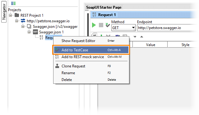Open the vertical Navigator tab
The height and width of the screenshot is (115, 199).
click(4, 12)
